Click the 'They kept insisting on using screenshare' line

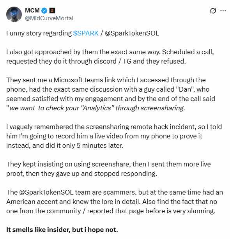click(108, 164)
